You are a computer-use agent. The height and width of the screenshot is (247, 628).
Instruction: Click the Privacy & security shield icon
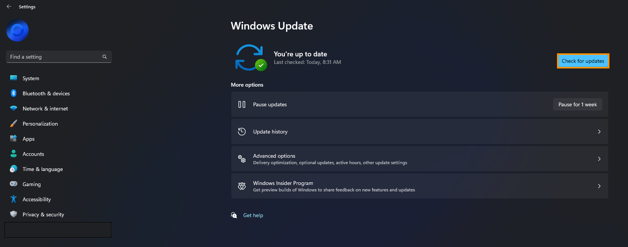(14, 214)
